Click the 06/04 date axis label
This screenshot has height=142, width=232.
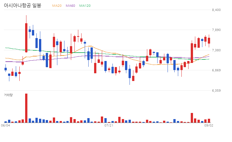(x=5, y=126)
